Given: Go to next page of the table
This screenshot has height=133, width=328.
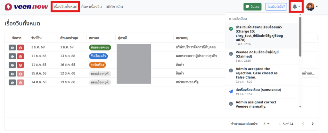Looking at the screenshot, I should pyautogui.click(x=312, y=124).
